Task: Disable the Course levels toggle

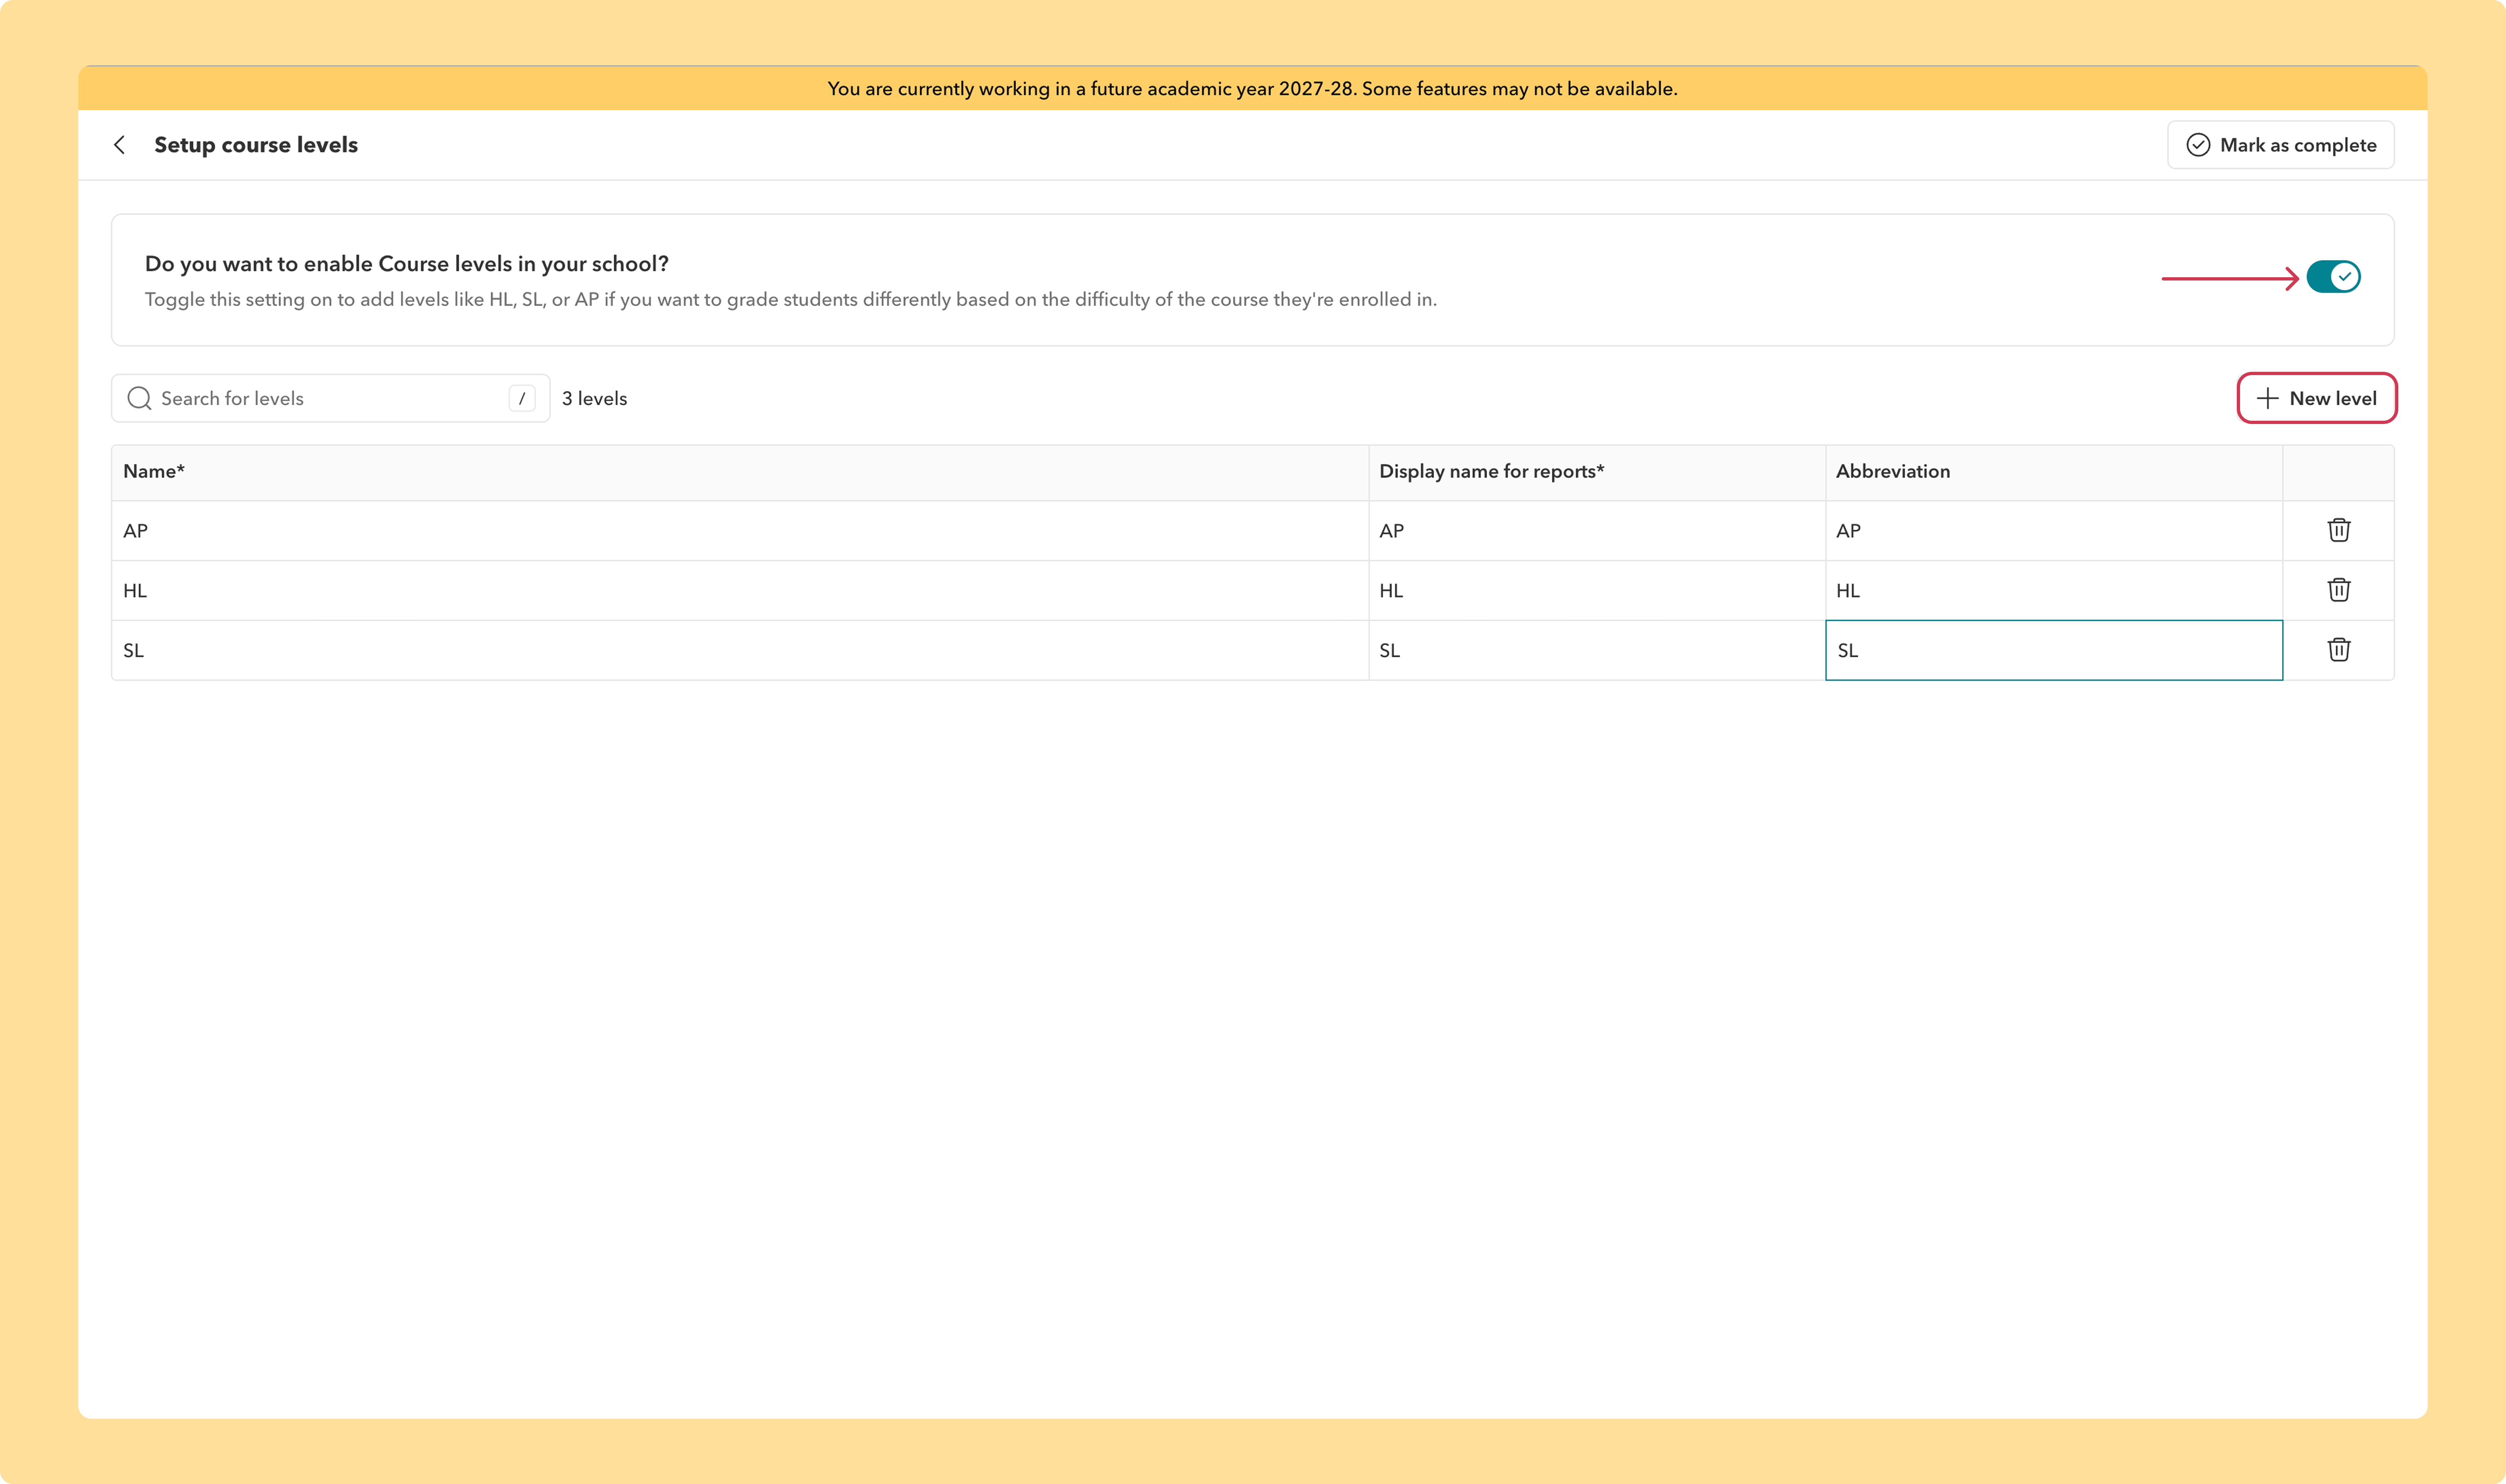Action: click(x=2333, y=276)
